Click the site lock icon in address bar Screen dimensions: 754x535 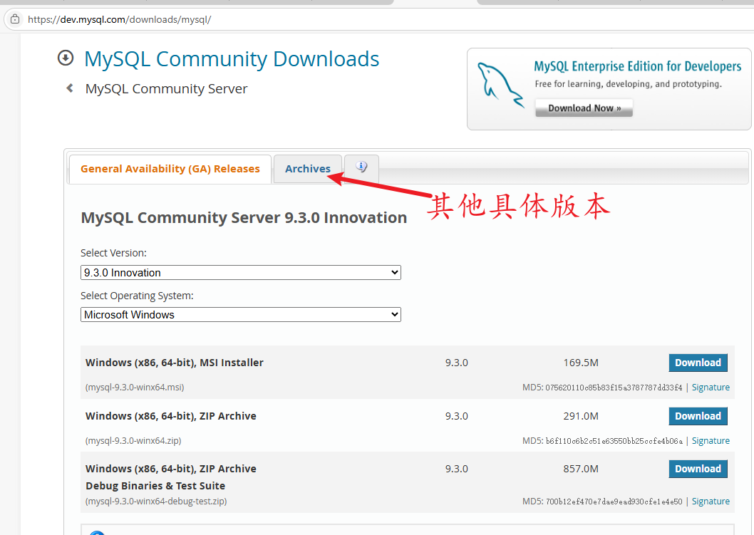coord(15,19)
